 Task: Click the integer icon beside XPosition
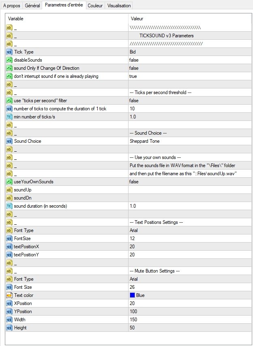point(9,304)
